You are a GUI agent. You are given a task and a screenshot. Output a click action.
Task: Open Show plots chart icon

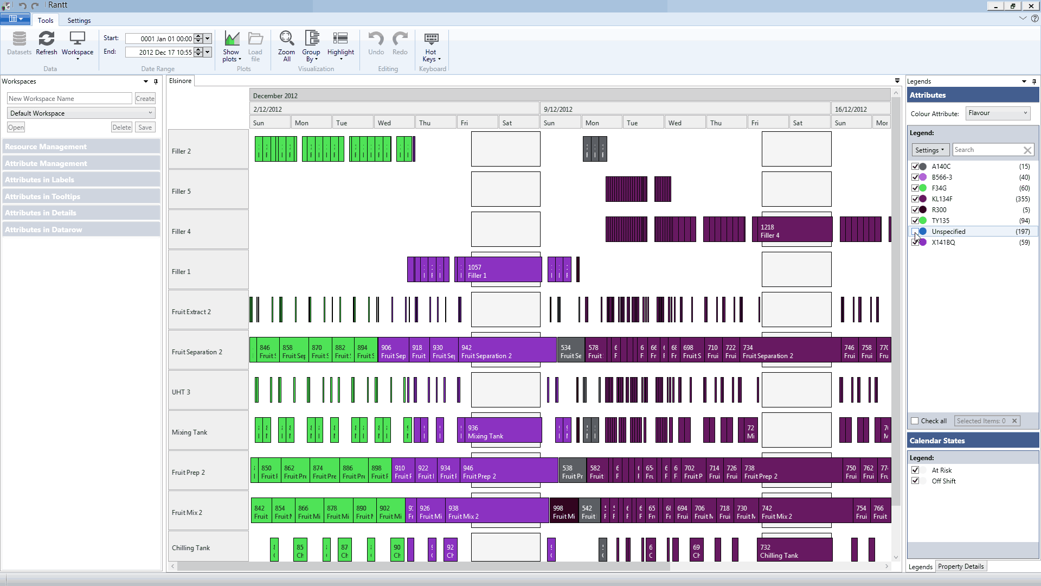[x=232, y=40]
